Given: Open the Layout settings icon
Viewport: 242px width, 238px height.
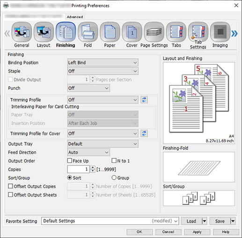Looking at the screenshot, I should 44,32.
